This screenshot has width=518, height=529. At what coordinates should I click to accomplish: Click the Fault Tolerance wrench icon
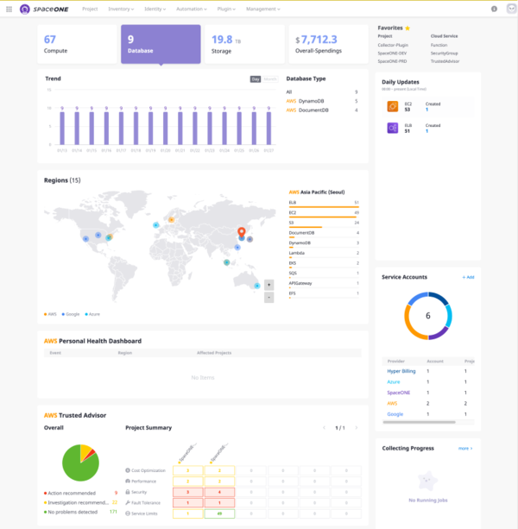tap(128, 503)
